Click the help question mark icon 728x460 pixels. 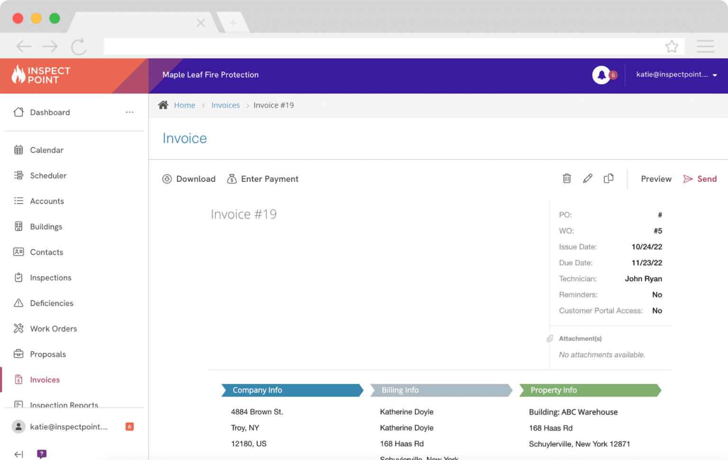[42, 453]
